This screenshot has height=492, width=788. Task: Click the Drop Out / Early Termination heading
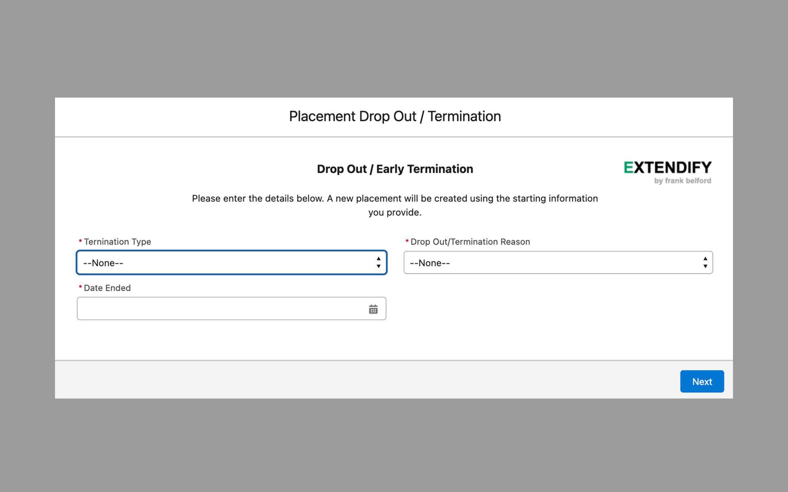coord(395,169)
